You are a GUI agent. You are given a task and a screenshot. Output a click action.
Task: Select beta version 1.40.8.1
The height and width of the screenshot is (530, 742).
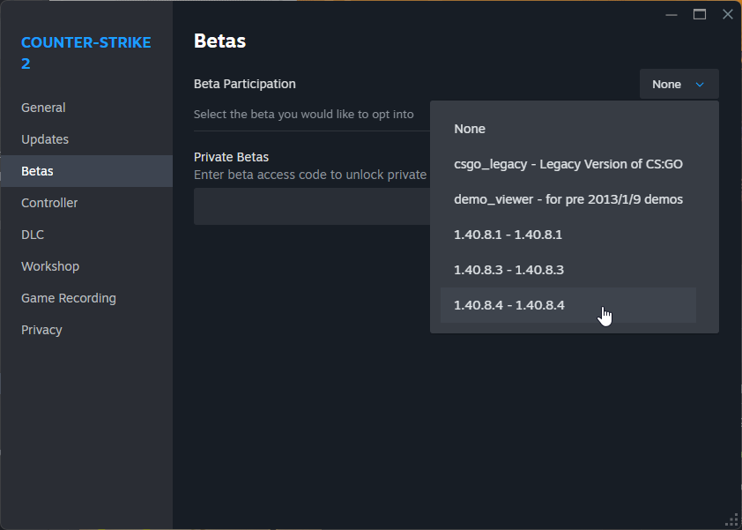[508, 235]
